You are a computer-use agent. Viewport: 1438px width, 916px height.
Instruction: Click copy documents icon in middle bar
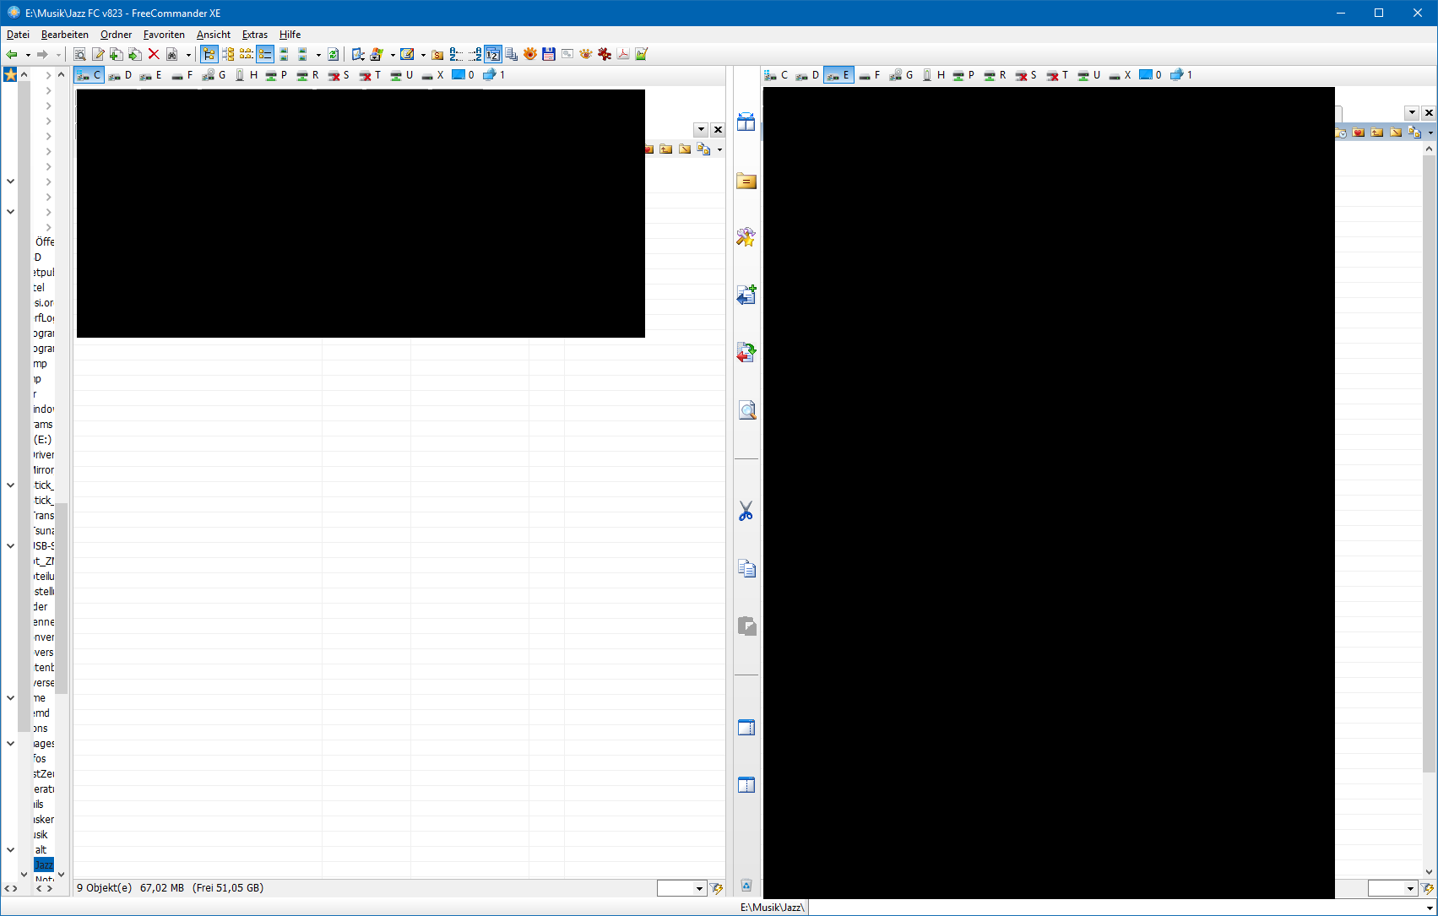click(746, 568)
